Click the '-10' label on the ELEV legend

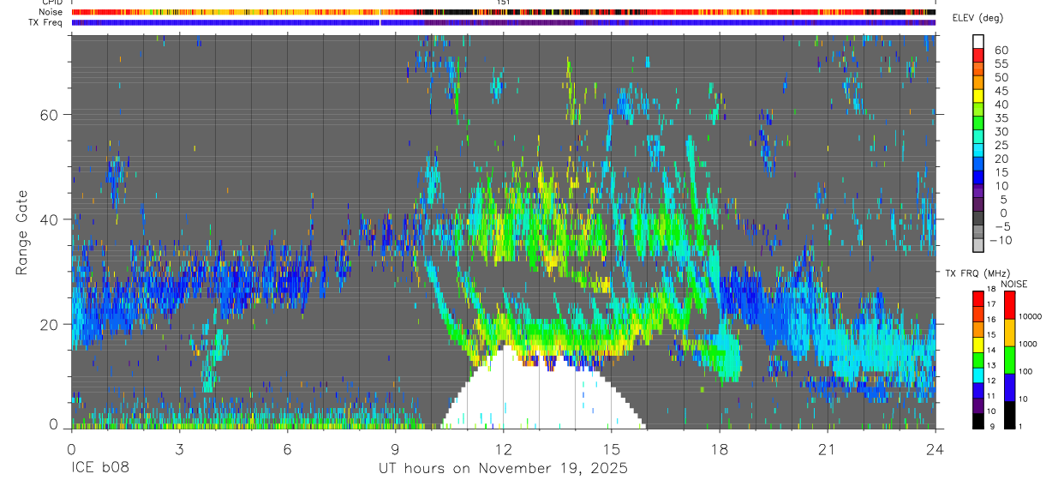coord(1001,240)
